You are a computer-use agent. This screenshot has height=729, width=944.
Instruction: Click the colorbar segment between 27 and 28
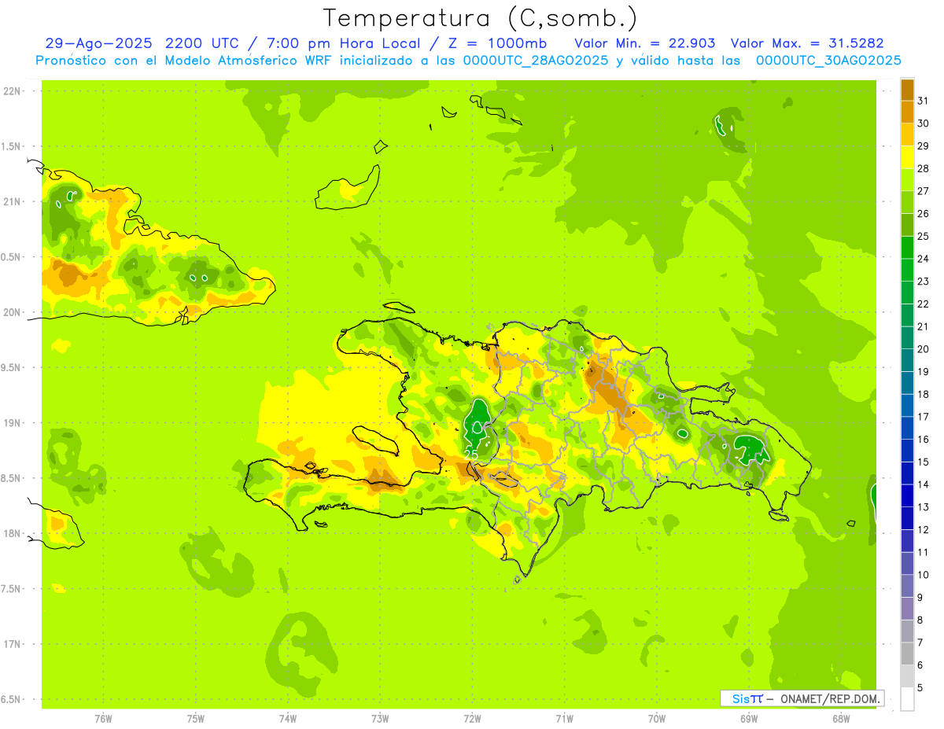tap(907, 179)
